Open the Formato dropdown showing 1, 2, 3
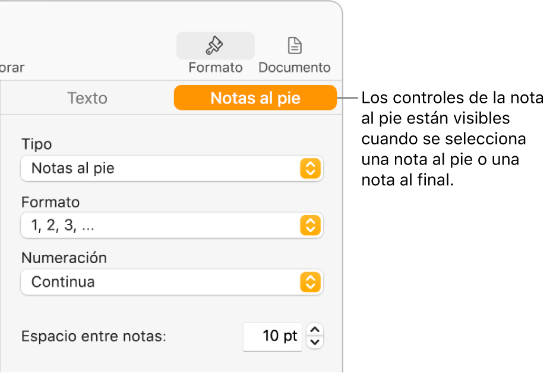The height and width of the screenshot is (373, 553). pos(172,226)
